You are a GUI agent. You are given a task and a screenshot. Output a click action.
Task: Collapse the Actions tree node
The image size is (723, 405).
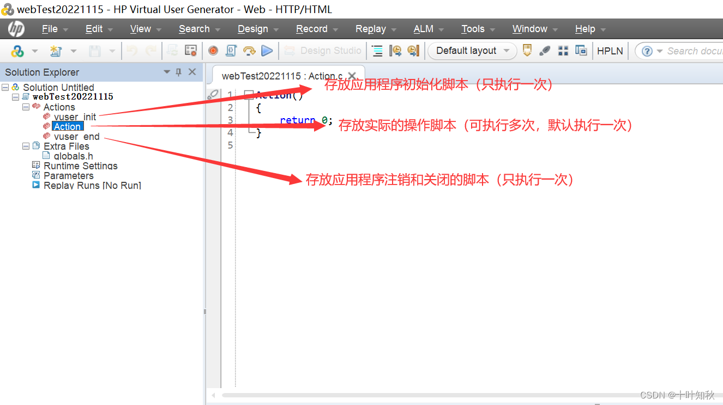[26, 107]
